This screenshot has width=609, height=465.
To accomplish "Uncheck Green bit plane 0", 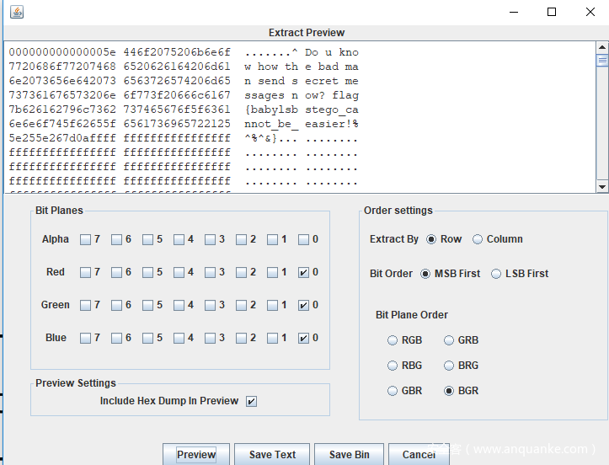I will tap(304, 305).
